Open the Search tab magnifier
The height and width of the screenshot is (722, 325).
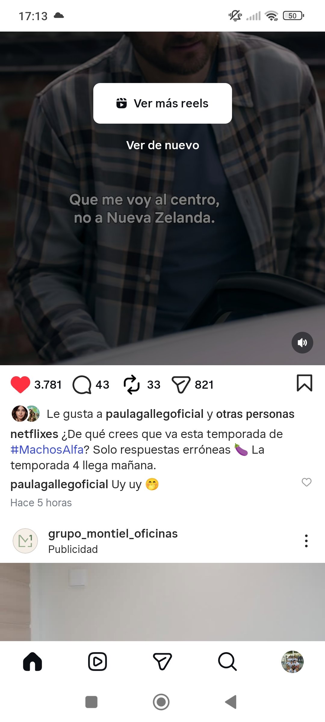click(227, 662)
